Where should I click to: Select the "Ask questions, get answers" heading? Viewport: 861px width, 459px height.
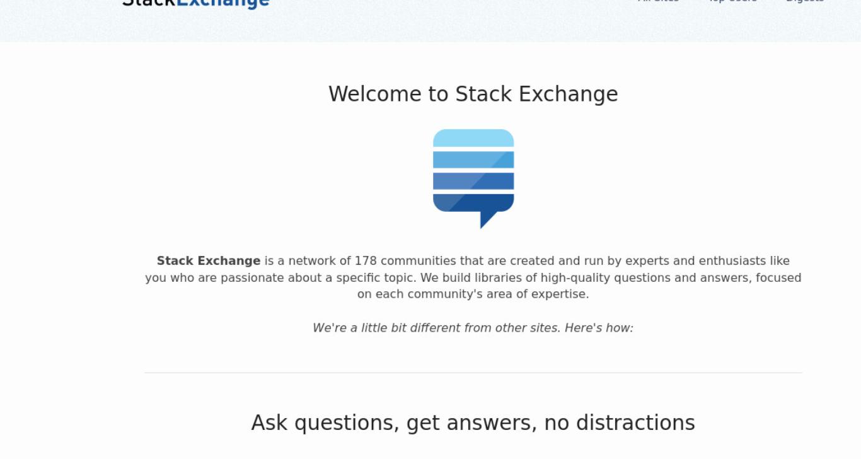point(473,423)
